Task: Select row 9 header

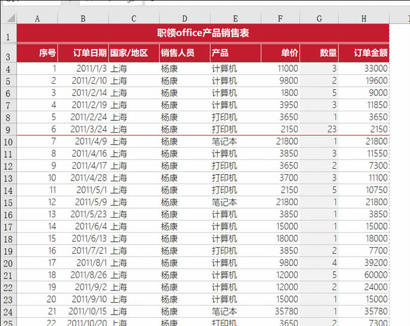Action: [x=8, y=129]
